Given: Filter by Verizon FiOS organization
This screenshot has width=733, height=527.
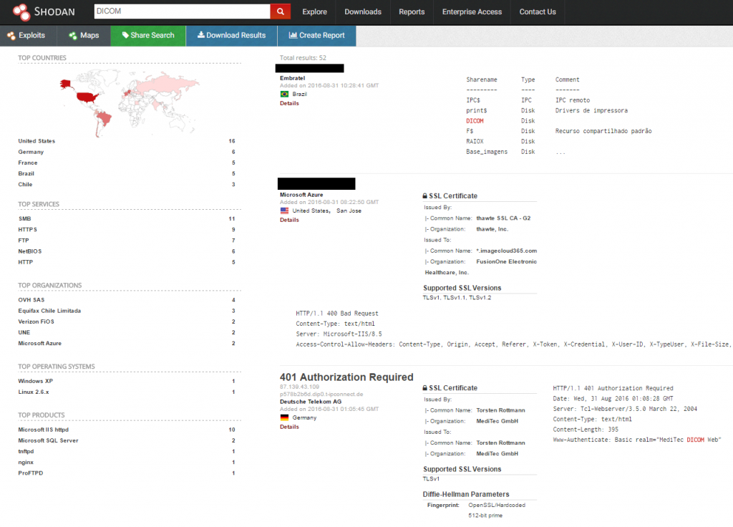Looking at the screenshot, I should 36,321.
